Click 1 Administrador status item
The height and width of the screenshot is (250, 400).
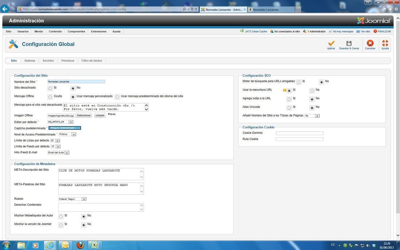[x=314, y=32]
